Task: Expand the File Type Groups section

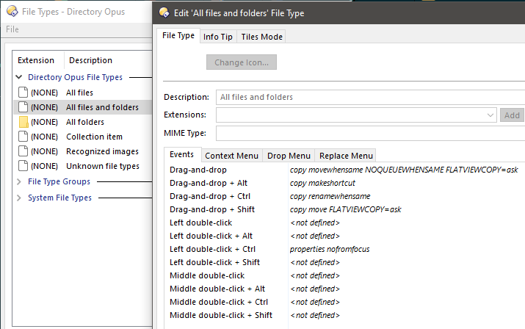Action: pos(19,181)
